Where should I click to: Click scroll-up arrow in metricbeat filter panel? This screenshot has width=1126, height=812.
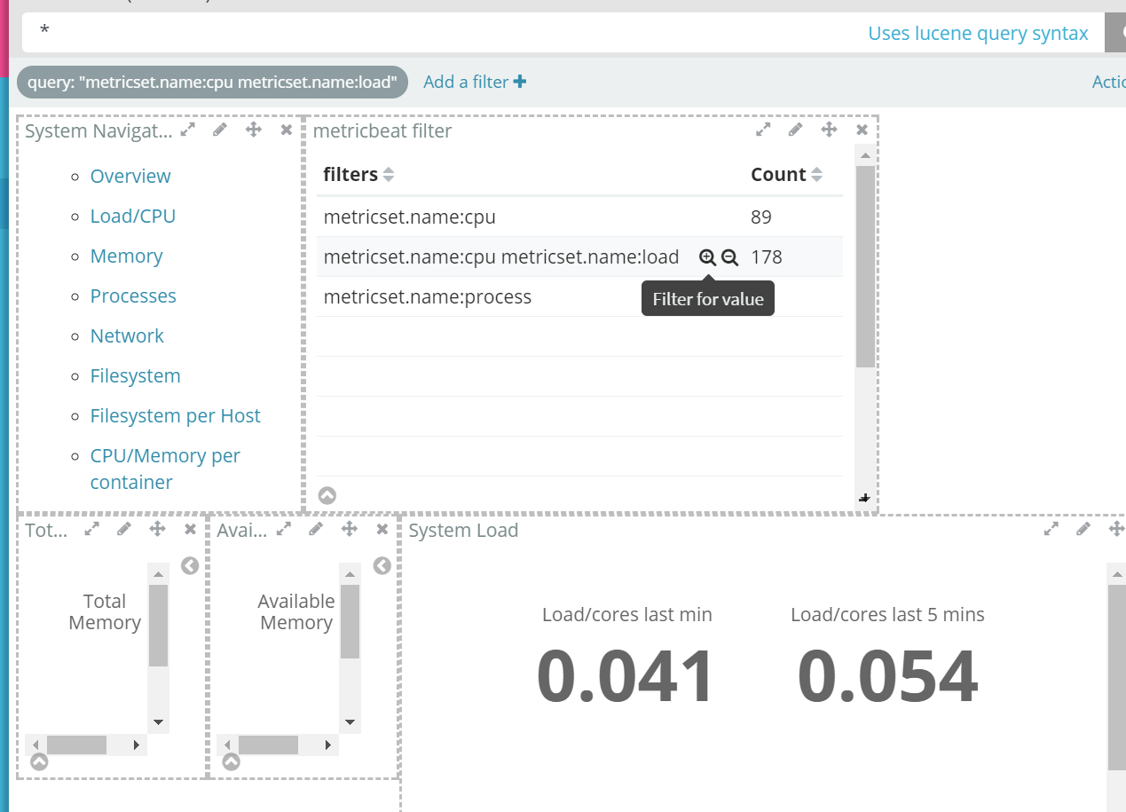(865, 155)
